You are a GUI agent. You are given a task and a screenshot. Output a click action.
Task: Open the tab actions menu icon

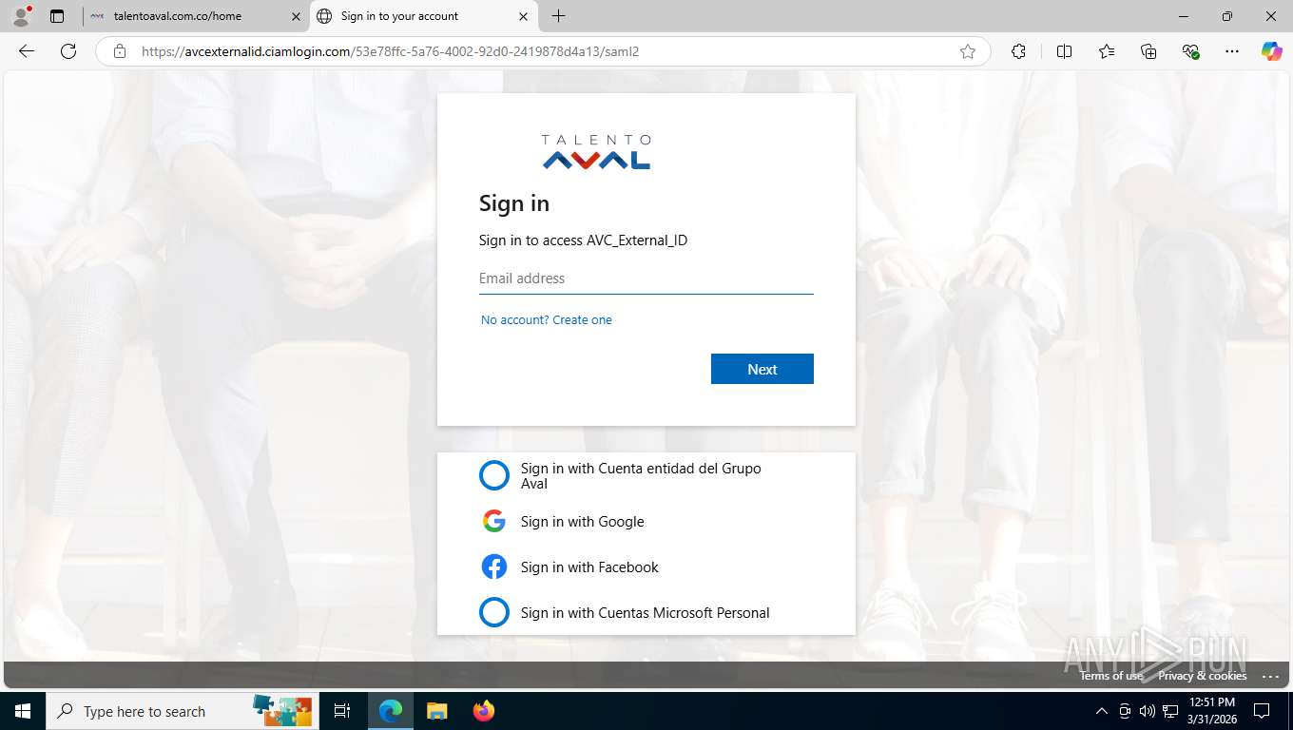pos(57,16)
